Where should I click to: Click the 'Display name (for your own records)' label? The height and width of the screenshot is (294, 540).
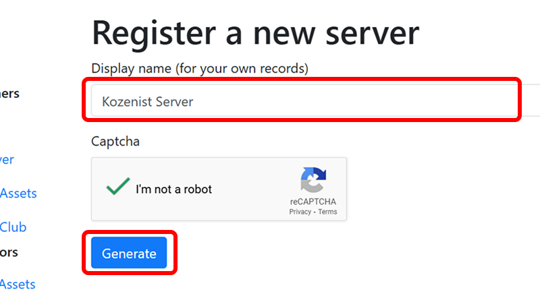pyautogui.click(x=200, y=68)
